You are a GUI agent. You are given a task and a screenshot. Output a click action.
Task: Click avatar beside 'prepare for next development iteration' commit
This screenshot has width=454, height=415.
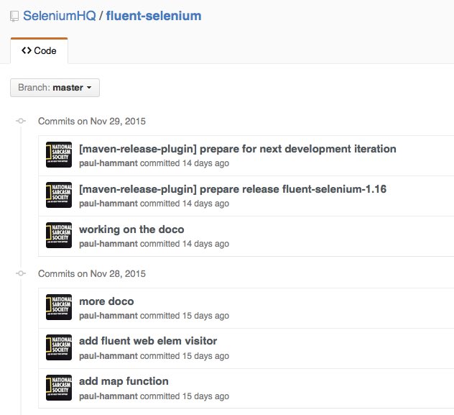pos(59,155)
